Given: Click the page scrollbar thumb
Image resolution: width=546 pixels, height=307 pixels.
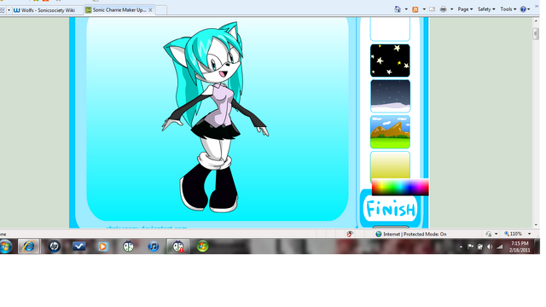Looking at the screenshot, I should tap(536, 34).
